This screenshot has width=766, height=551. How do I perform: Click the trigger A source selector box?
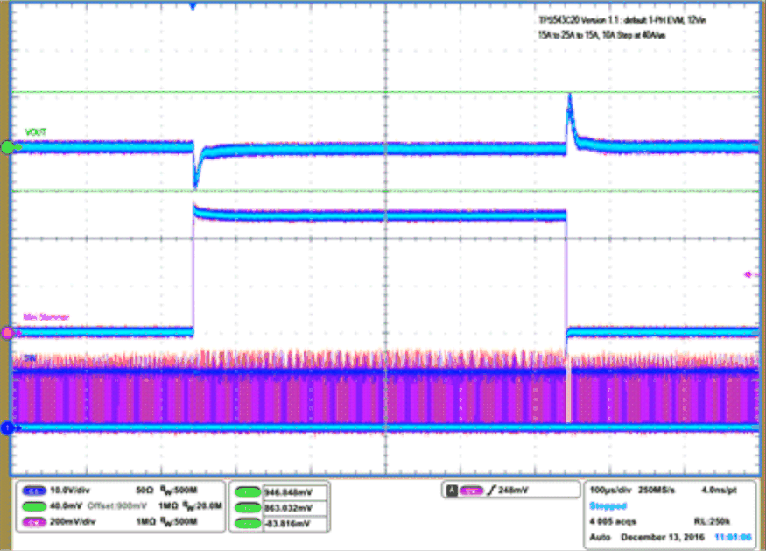[x=453, y=489]
